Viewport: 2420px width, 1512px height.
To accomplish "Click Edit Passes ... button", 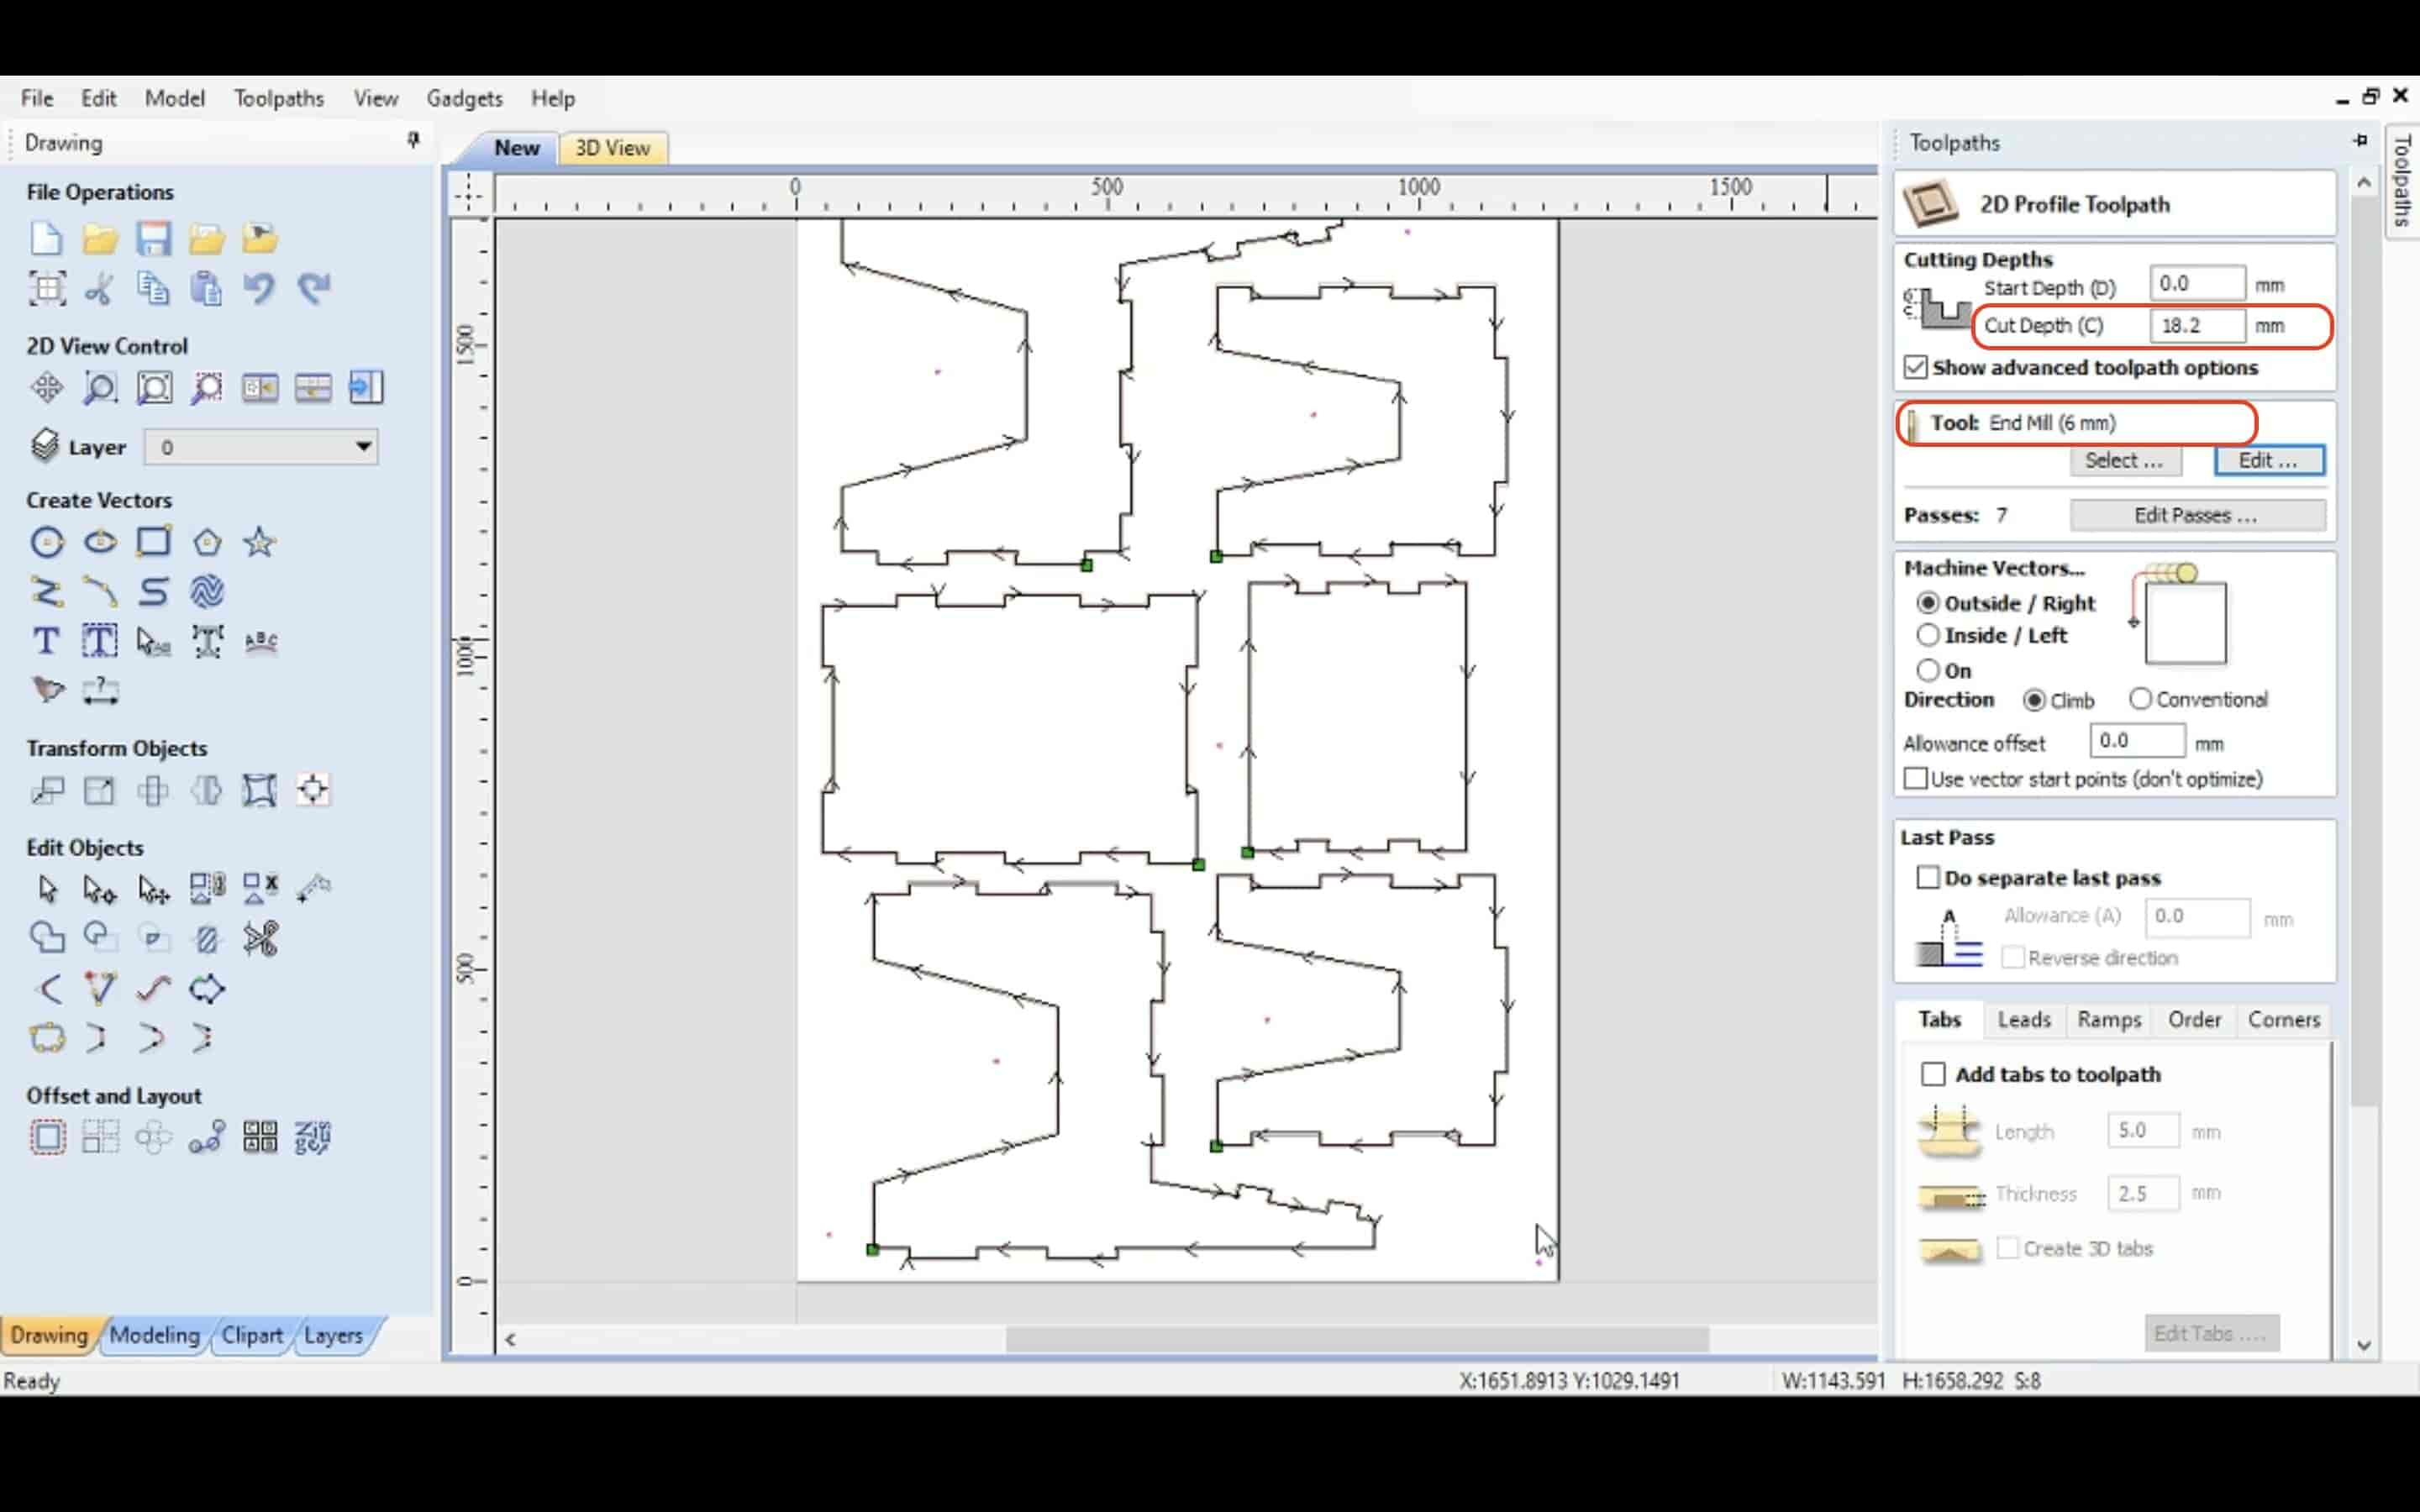I will pyautogui.click(x=2196, y=515).
